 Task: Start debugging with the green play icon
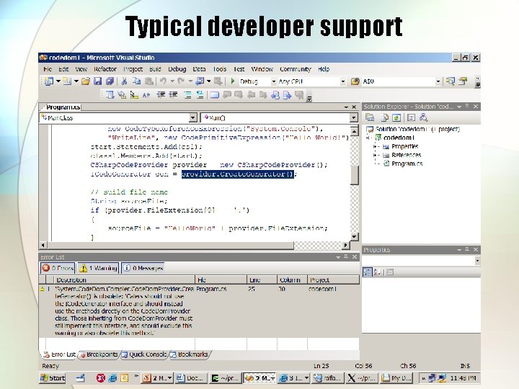(233, 81)
